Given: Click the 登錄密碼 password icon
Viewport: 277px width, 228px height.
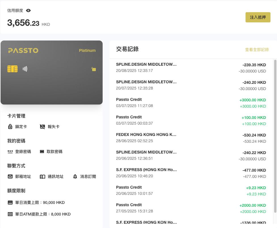Looking at the screenshot, I should [10, 152].
